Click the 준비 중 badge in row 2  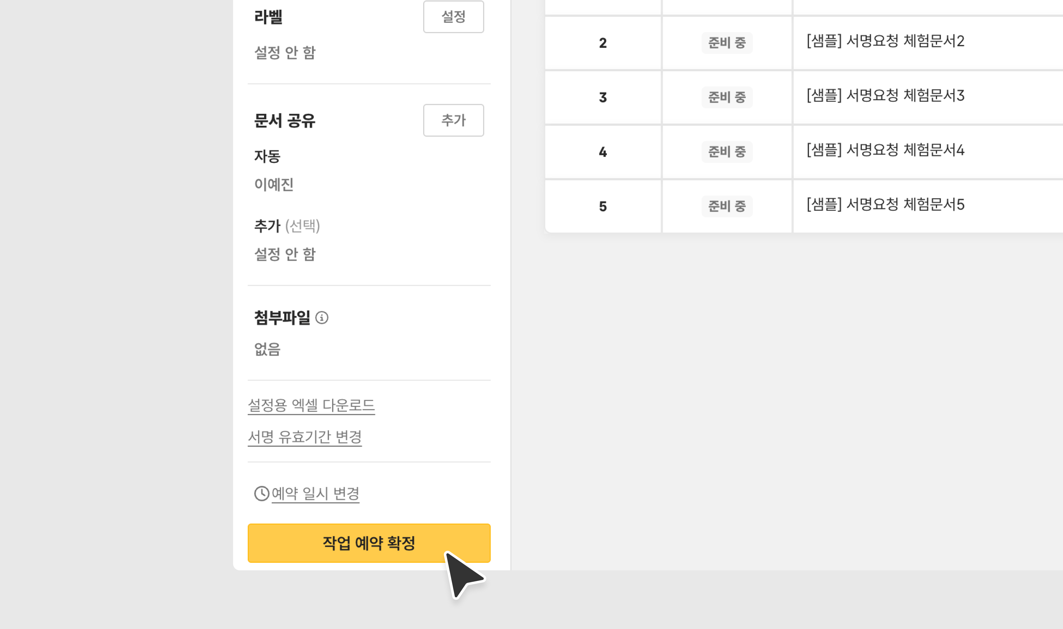tap(727, 43)
